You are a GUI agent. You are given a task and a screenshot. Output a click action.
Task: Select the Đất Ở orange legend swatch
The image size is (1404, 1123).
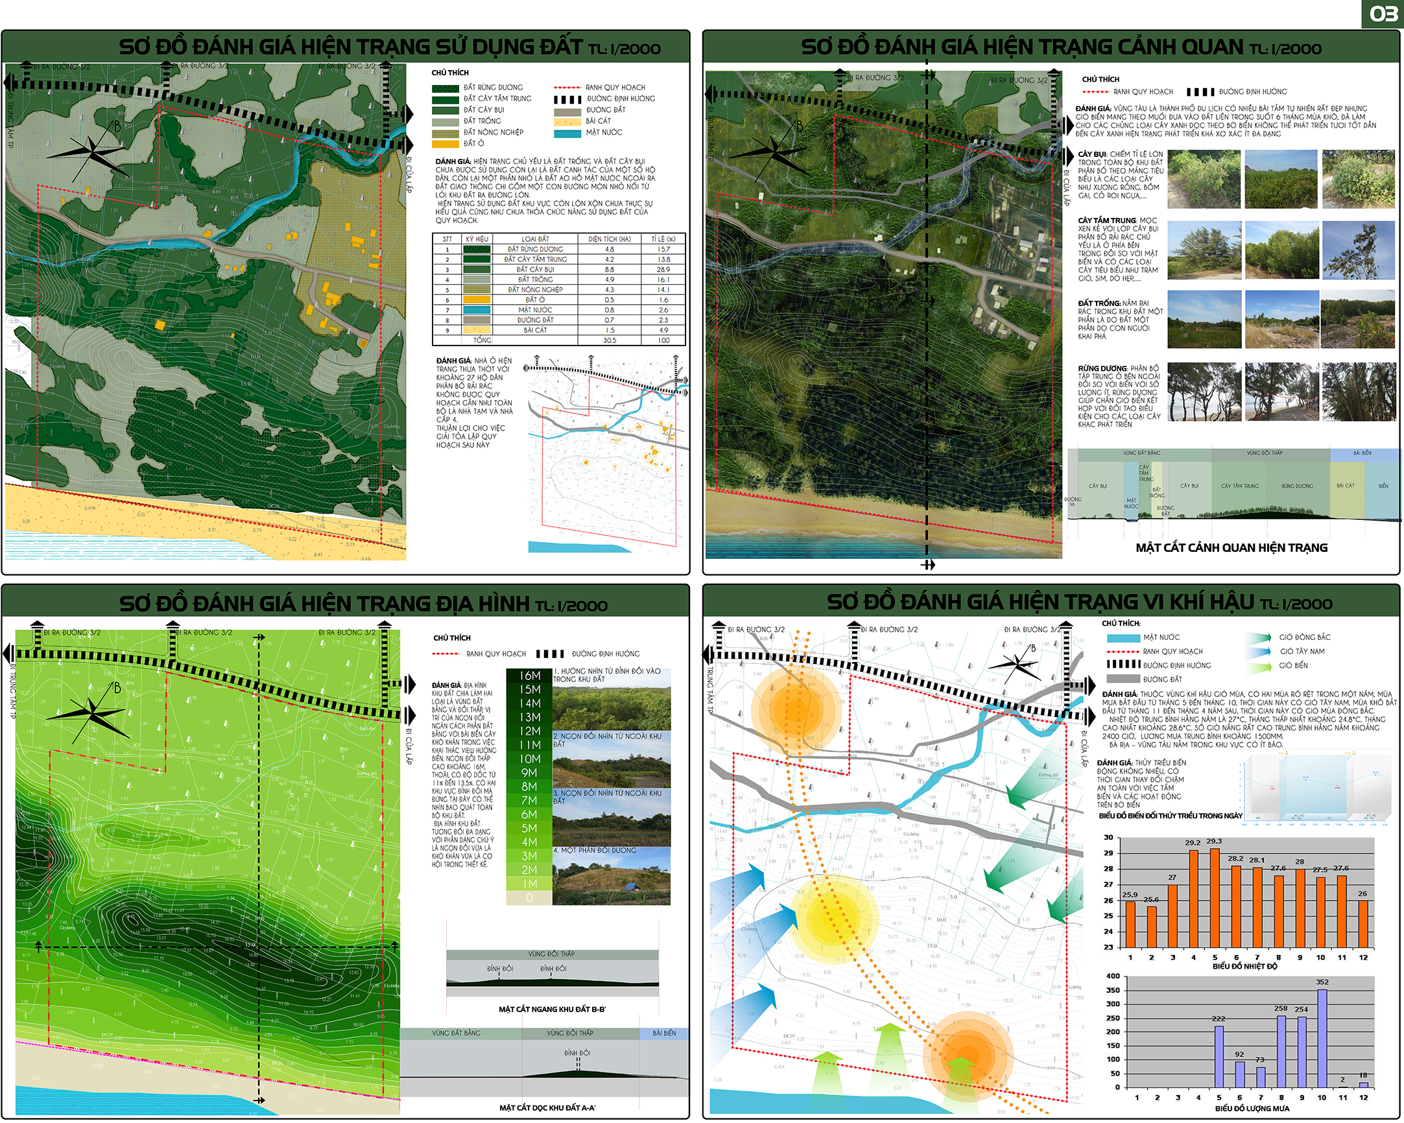point(446,144)
